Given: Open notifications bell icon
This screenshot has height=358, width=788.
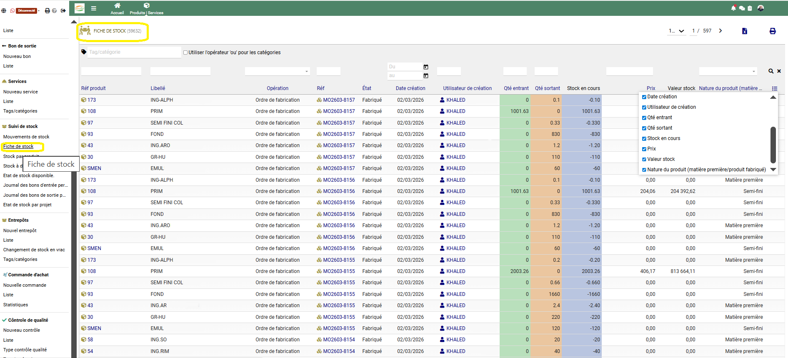Looking at the screenshot, I should (733, 8).
